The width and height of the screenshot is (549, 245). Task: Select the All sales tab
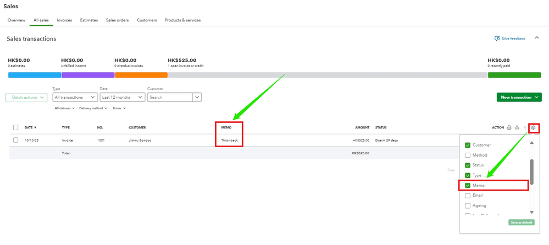coord(41,20)
